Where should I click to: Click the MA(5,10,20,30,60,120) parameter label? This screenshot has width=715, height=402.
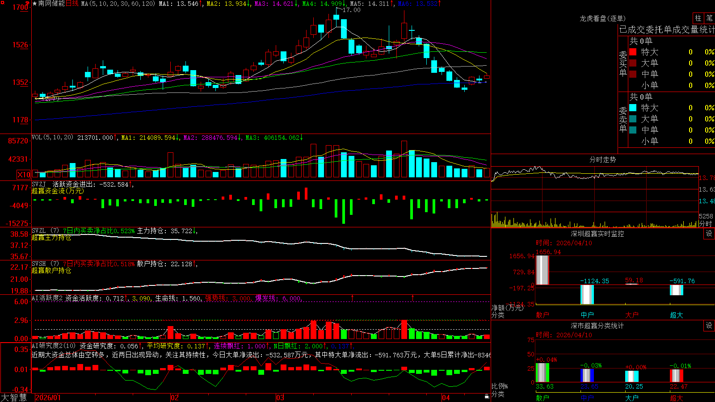click(118, 4)
